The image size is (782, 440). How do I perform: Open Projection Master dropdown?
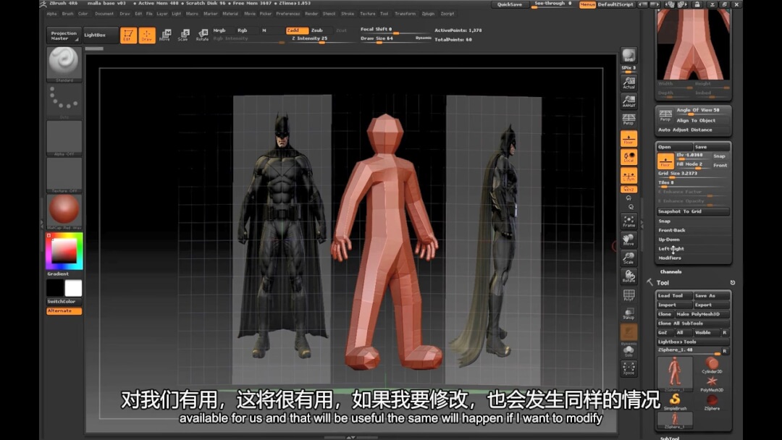tap(64, 35)
